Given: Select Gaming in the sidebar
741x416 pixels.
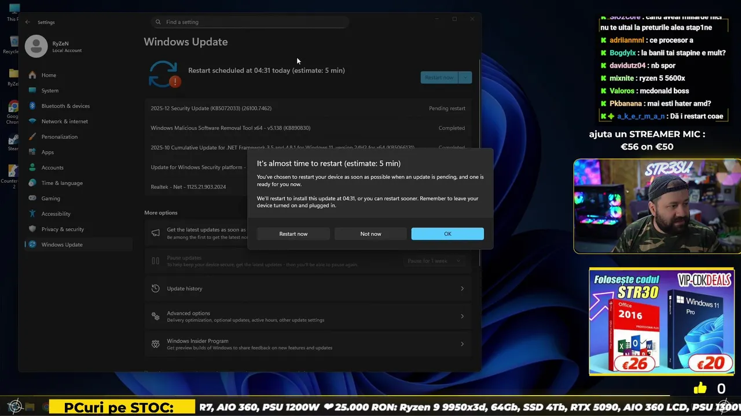Looking at the screenshot, I should click(78, 198).
